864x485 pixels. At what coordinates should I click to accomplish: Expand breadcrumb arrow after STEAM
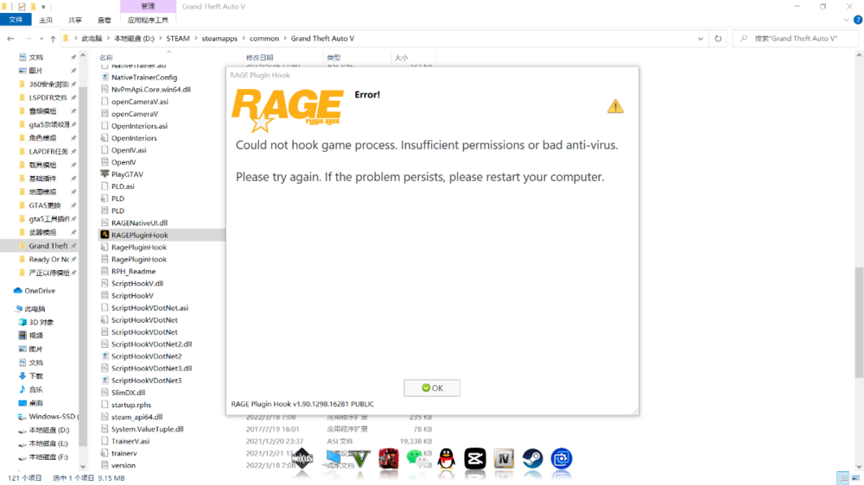(x=195, y=39)
